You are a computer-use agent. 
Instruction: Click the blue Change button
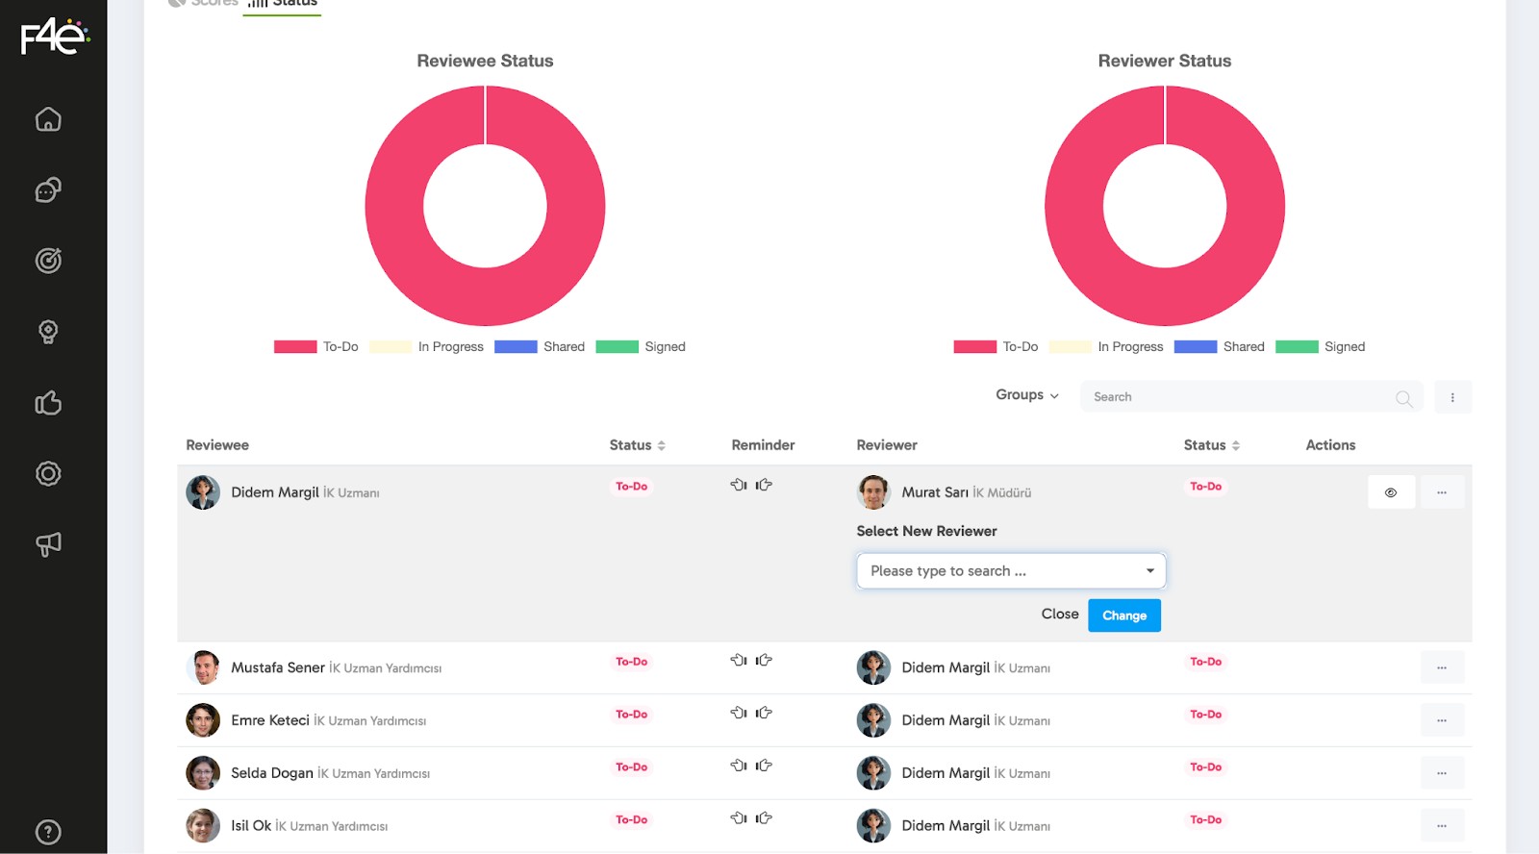(x=1123, y=615)
